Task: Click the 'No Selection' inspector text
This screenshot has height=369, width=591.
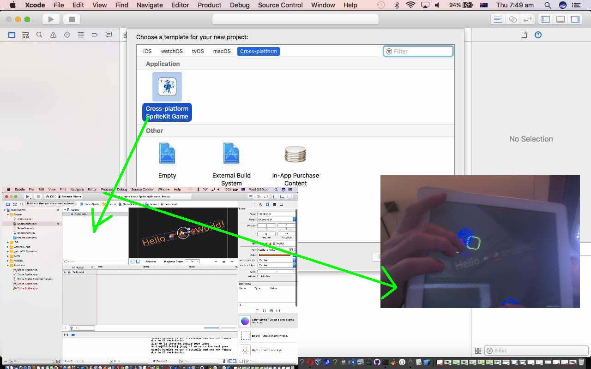Action: coord(531,139)
